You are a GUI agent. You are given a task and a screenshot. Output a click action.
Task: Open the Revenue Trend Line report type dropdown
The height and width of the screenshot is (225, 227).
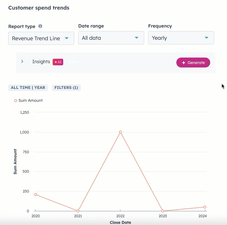[x=41, y=38]
